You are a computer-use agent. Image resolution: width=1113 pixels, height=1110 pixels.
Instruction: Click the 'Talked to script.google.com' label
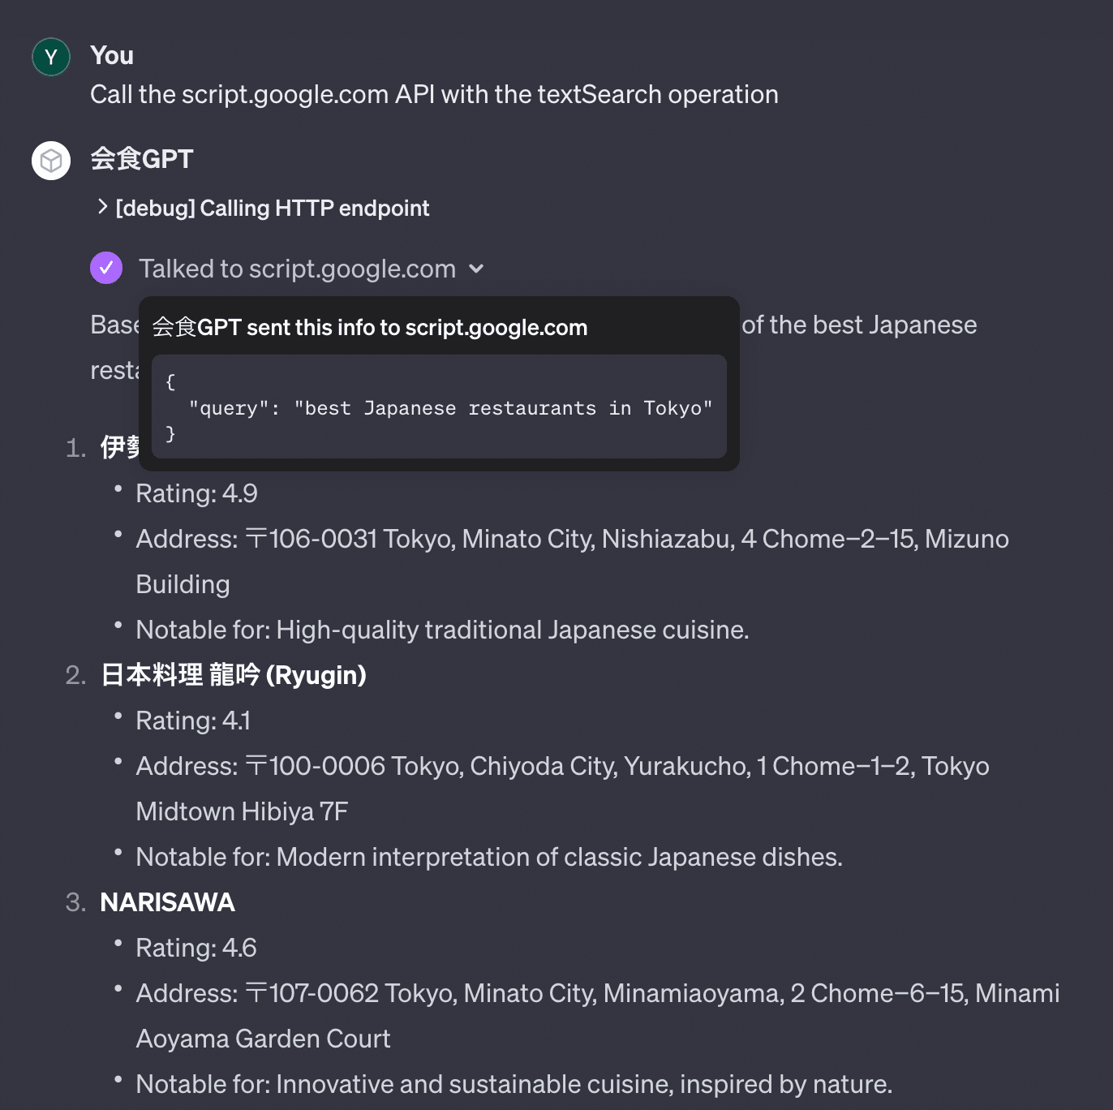click(x=297, y=269)
